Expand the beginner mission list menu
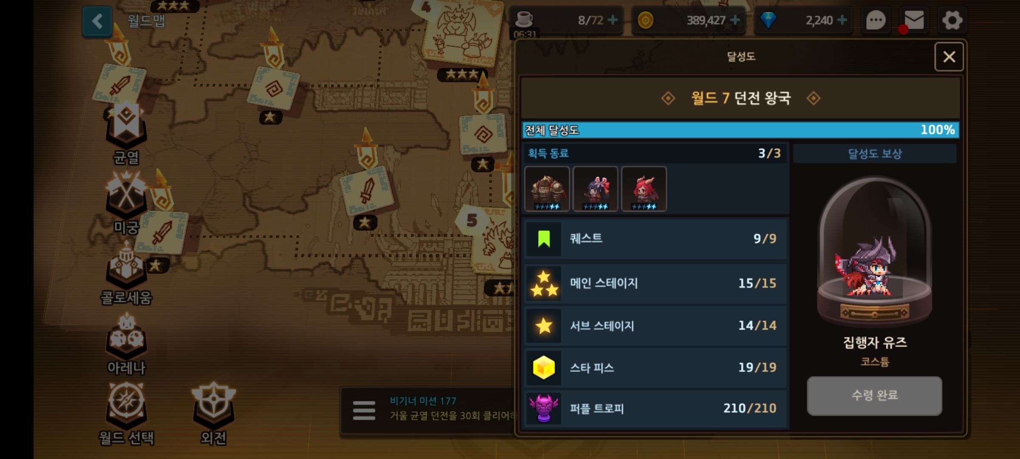1020x459 pixels. click(x=364, y=411)
